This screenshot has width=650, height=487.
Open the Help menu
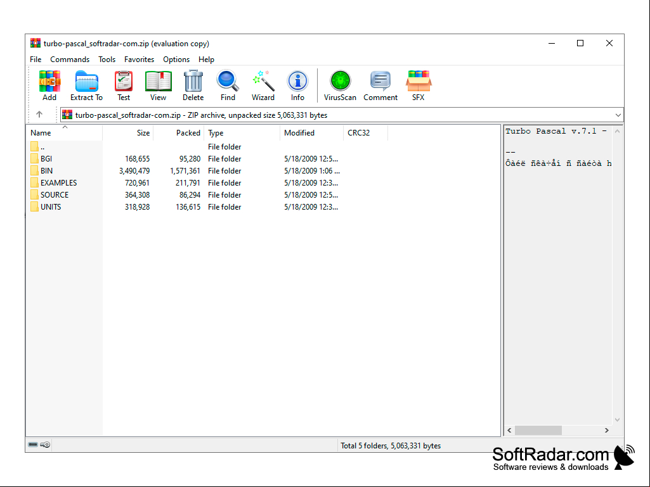[x=206, y=60]
